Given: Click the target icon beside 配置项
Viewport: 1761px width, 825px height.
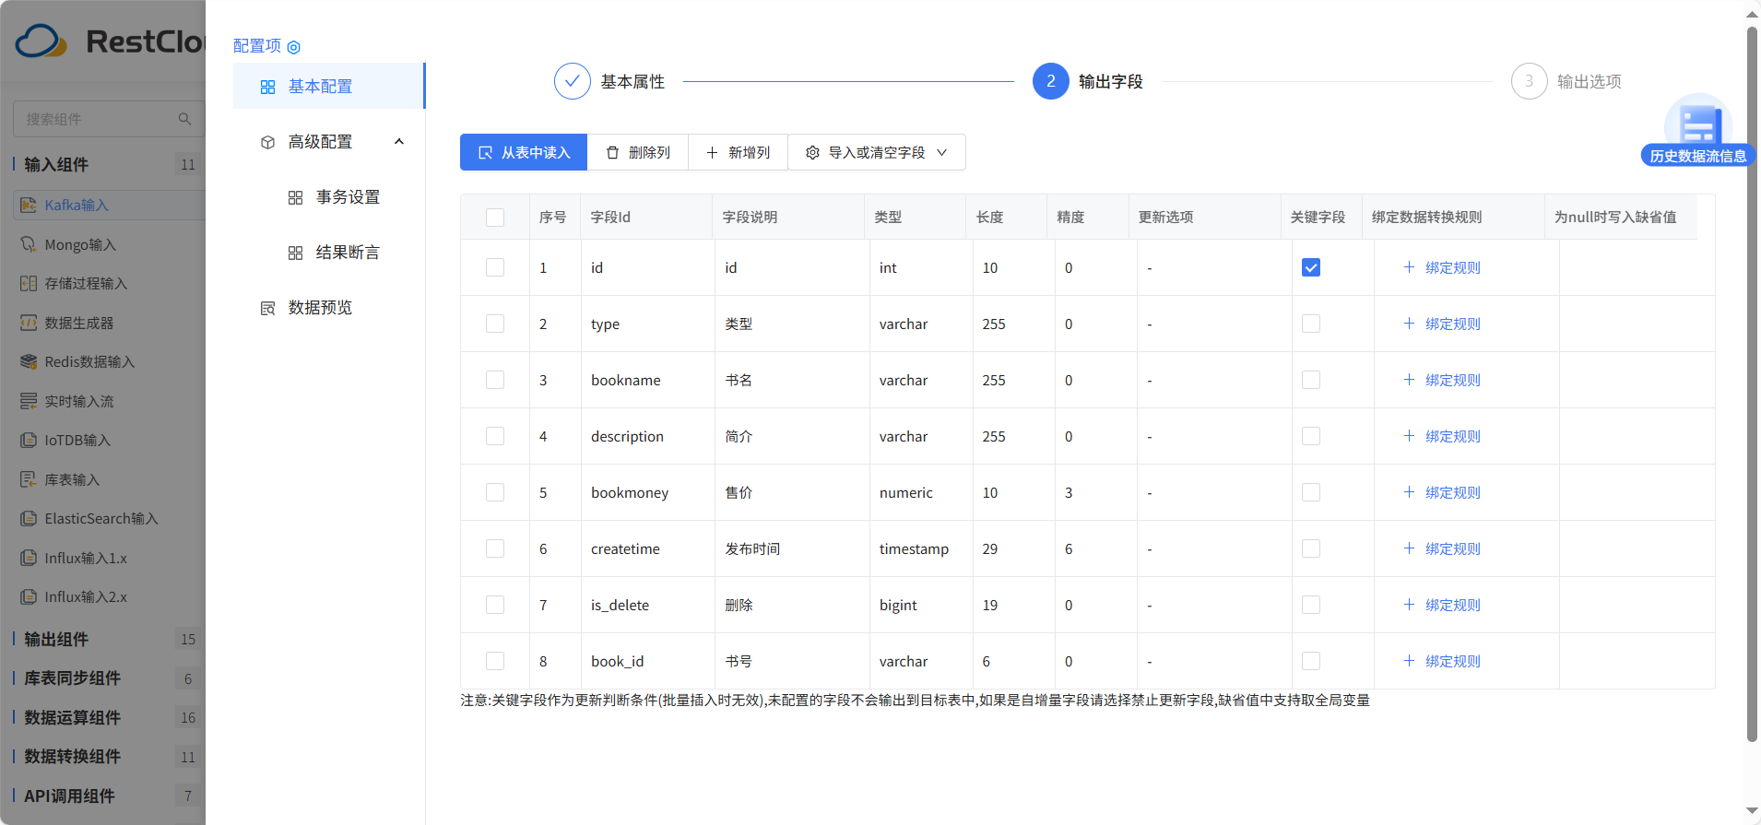Looking at the screenshot, I should click(294, 47).
